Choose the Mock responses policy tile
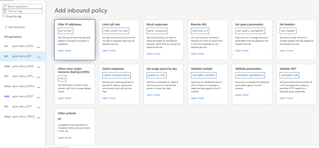 [163, 40]
